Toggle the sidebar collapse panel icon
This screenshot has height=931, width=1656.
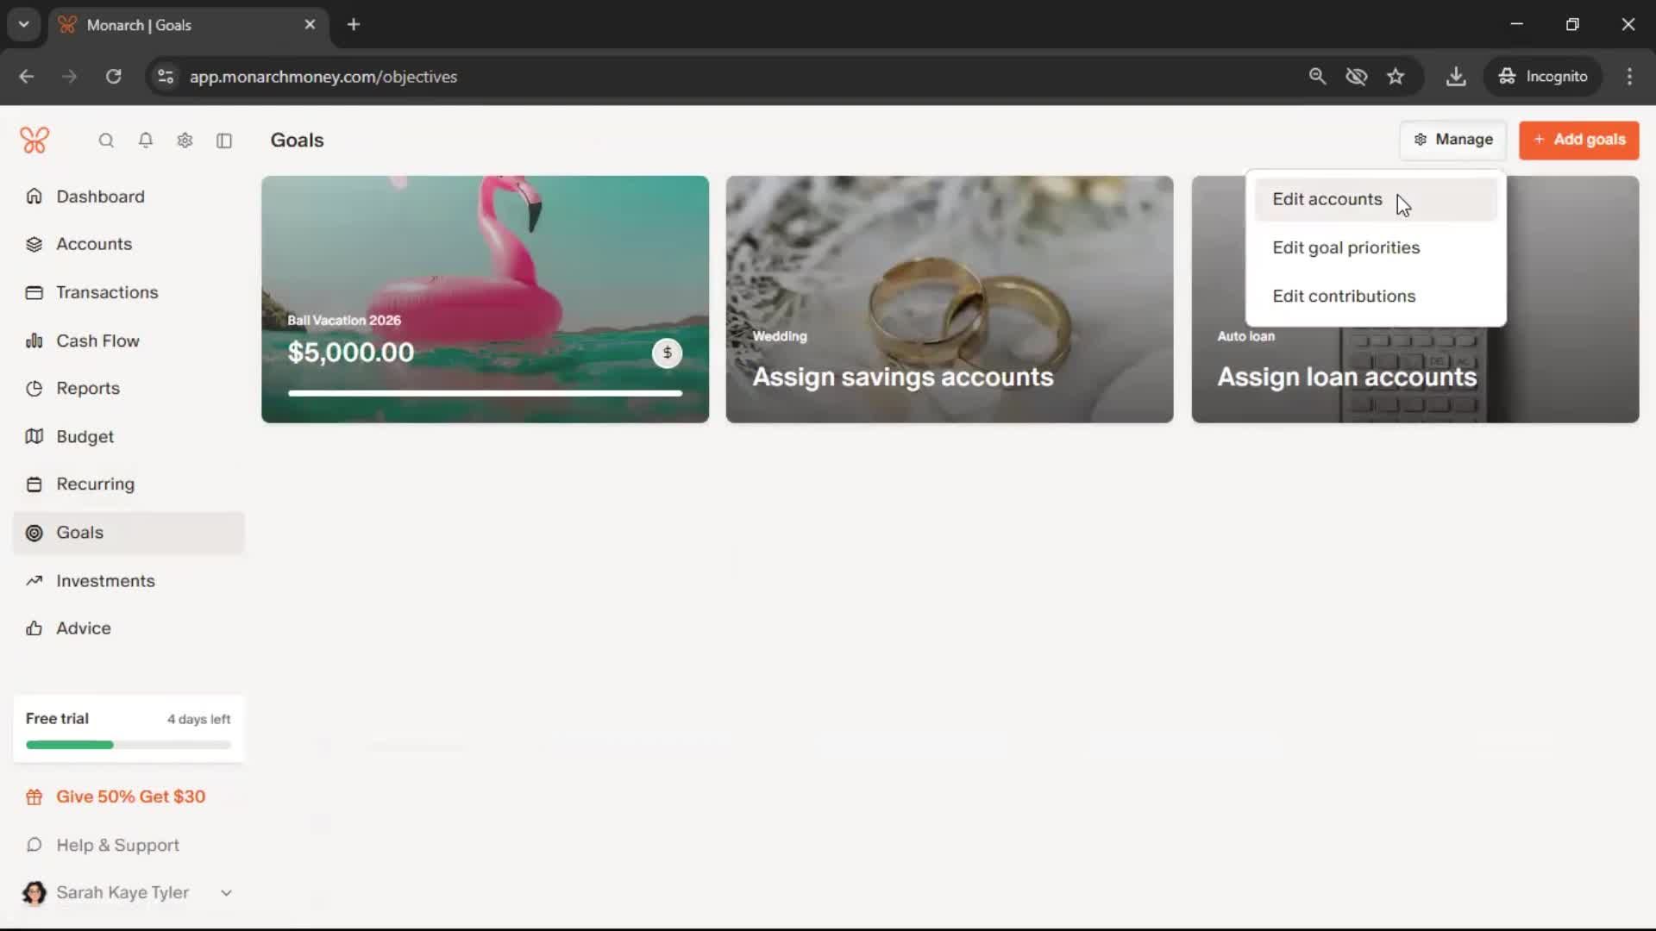tap(224, 141)
